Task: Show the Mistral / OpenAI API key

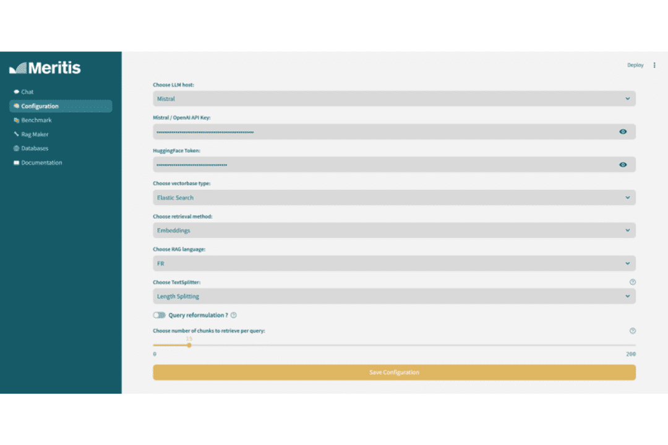Action: click(623, 132)
